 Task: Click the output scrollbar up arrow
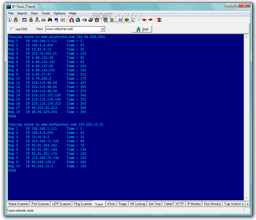(246, 37)
